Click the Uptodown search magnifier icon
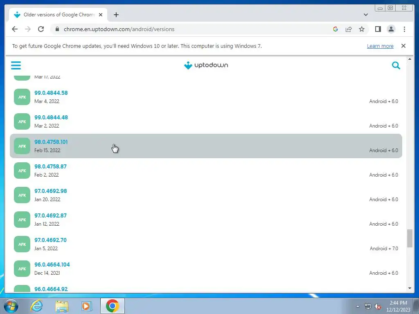This screenshot has width=419, height=314. coord(396,65)
